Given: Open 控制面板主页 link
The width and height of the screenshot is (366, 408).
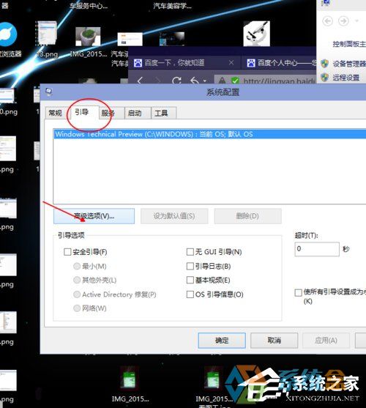Looking at the screenshot, I should 349,44.
